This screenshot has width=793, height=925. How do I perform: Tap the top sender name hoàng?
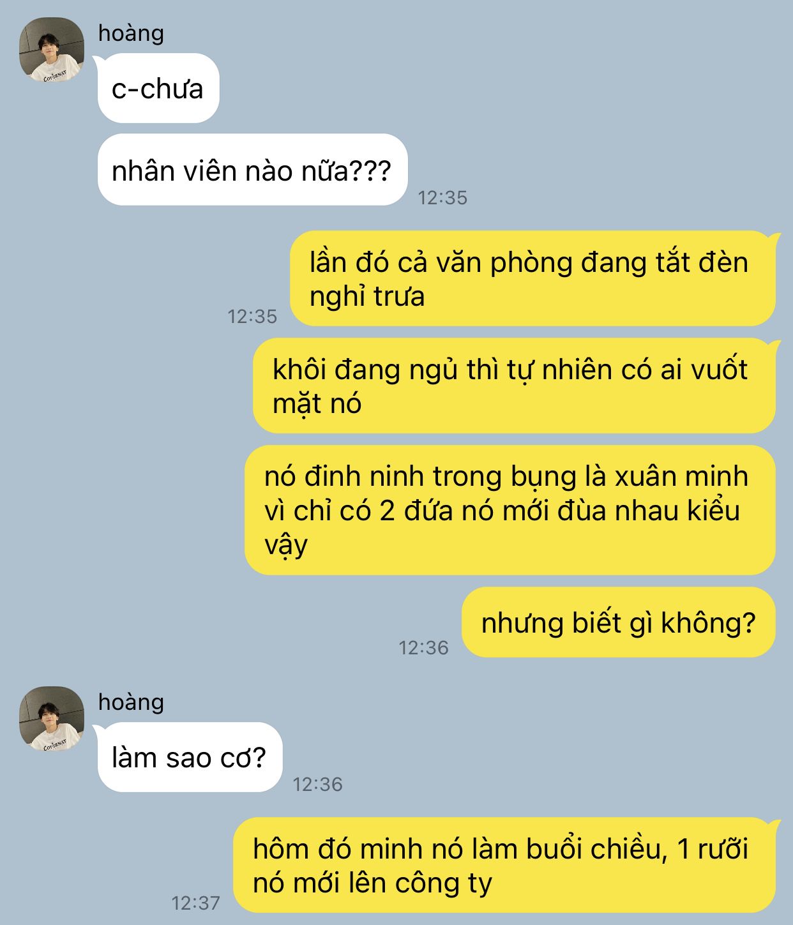point(131,33)
